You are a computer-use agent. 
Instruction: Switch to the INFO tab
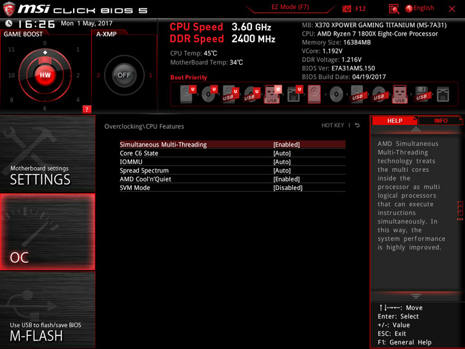click(x=440, y=120)
